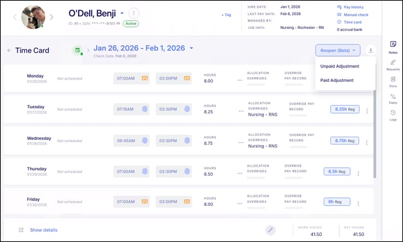Click Monday's 07:00AM clock-in field

coord(131,78)
